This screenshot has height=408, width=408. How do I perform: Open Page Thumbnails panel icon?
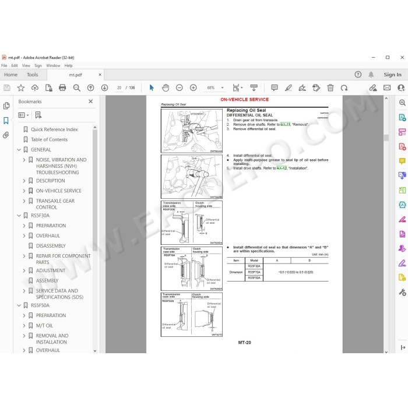tap(6, 105)
